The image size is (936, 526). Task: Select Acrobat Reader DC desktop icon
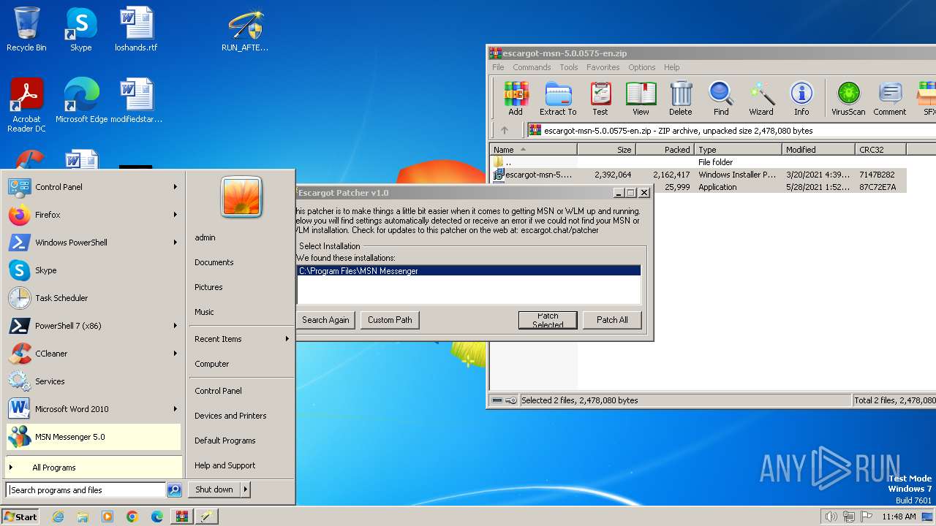coord(26,105)
